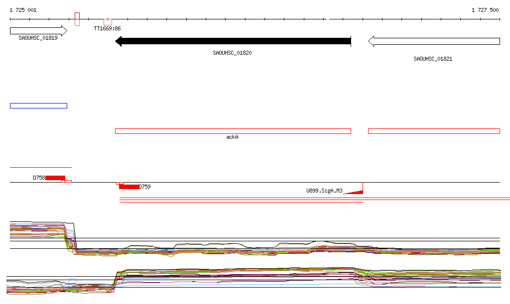Click the 1 727 500 end coordinate
510x304 pixels.
coord(485,10)
